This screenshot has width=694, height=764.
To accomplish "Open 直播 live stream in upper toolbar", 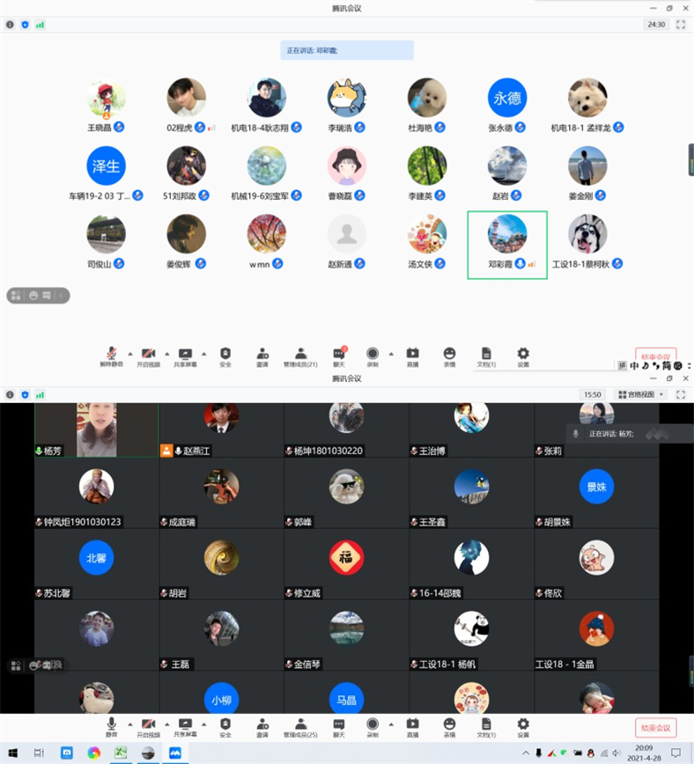I will click(412, 354).
